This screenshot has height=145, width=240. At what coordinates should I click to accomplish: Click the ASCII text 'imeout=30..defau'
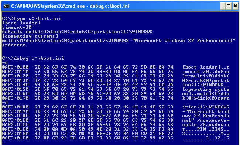click(206, 72)
